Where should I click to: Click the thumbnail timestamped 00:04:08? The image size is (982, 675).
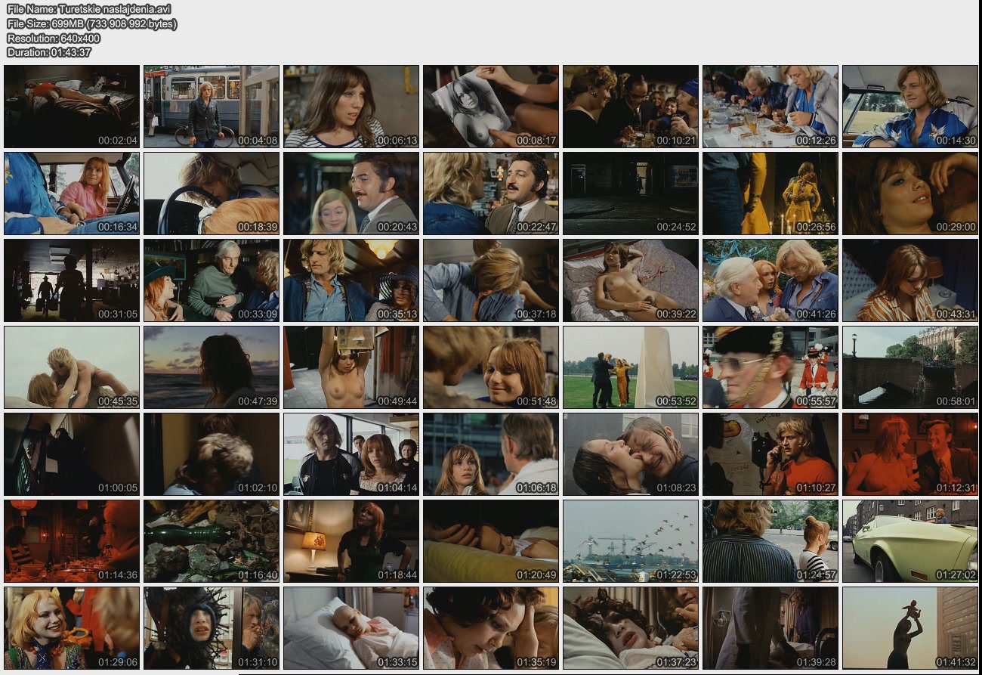(212, 107)
